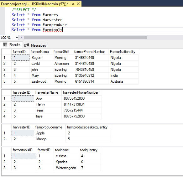Select the cell containing david
Screen dimensions: 183x177
tap(41, 64)
